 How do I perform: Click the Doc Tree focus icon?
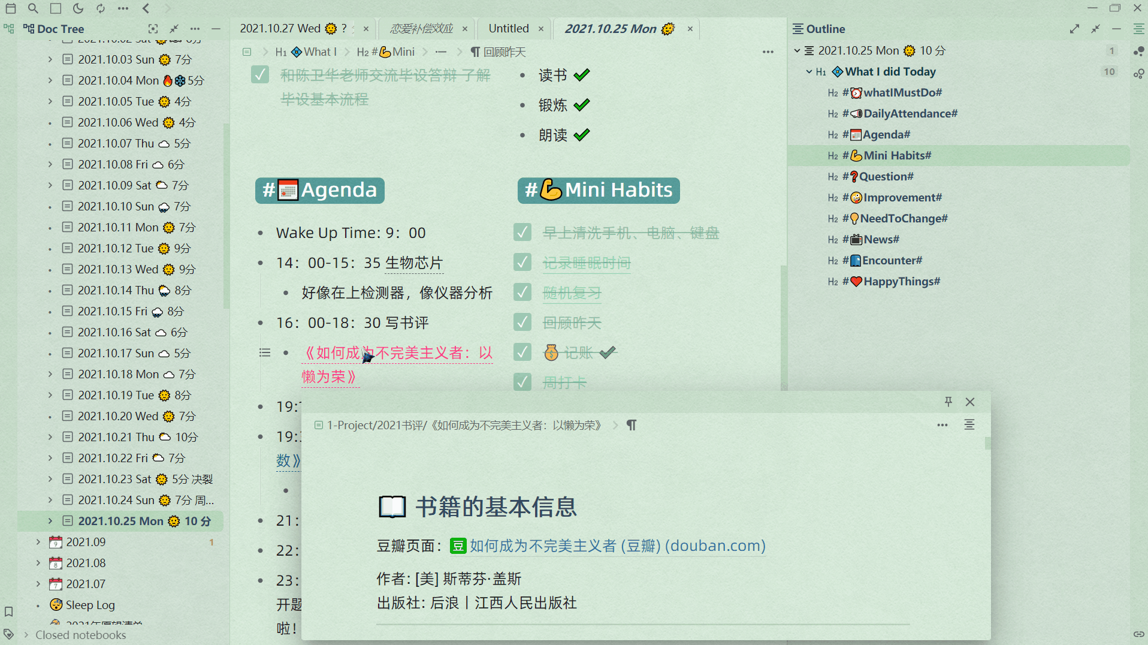pos(153,28)
